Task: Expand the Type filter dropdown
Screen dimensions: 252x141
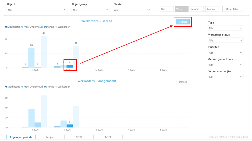Action: [x=226, y=28]
